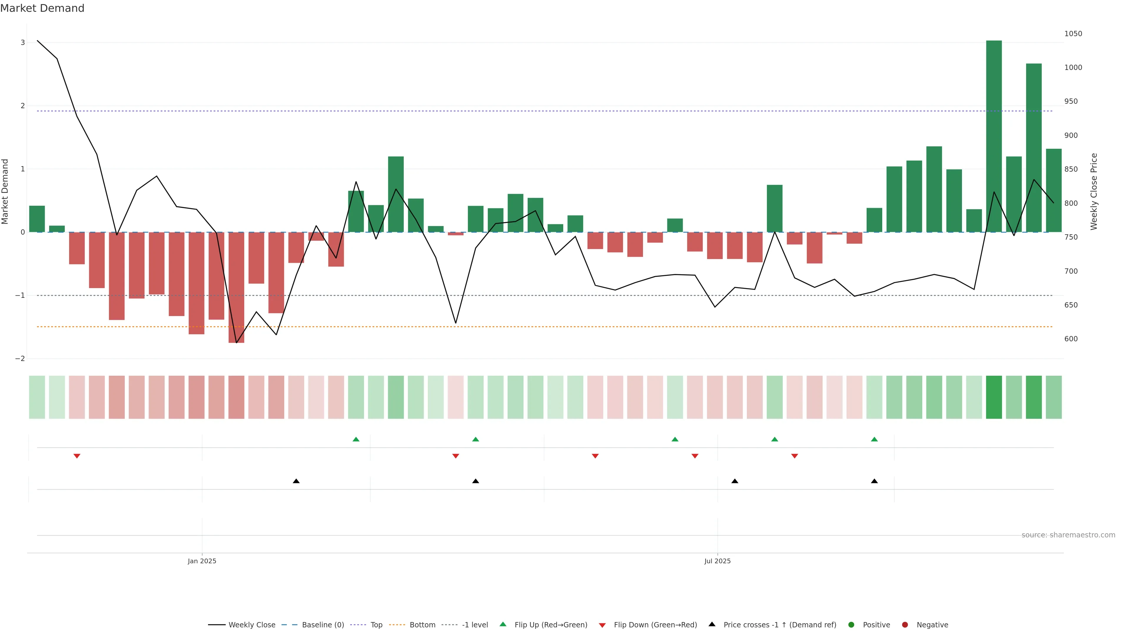Click the green Flip Up legend triangle
Screen dimensions: 1130x635
click(x=503, y=624)
